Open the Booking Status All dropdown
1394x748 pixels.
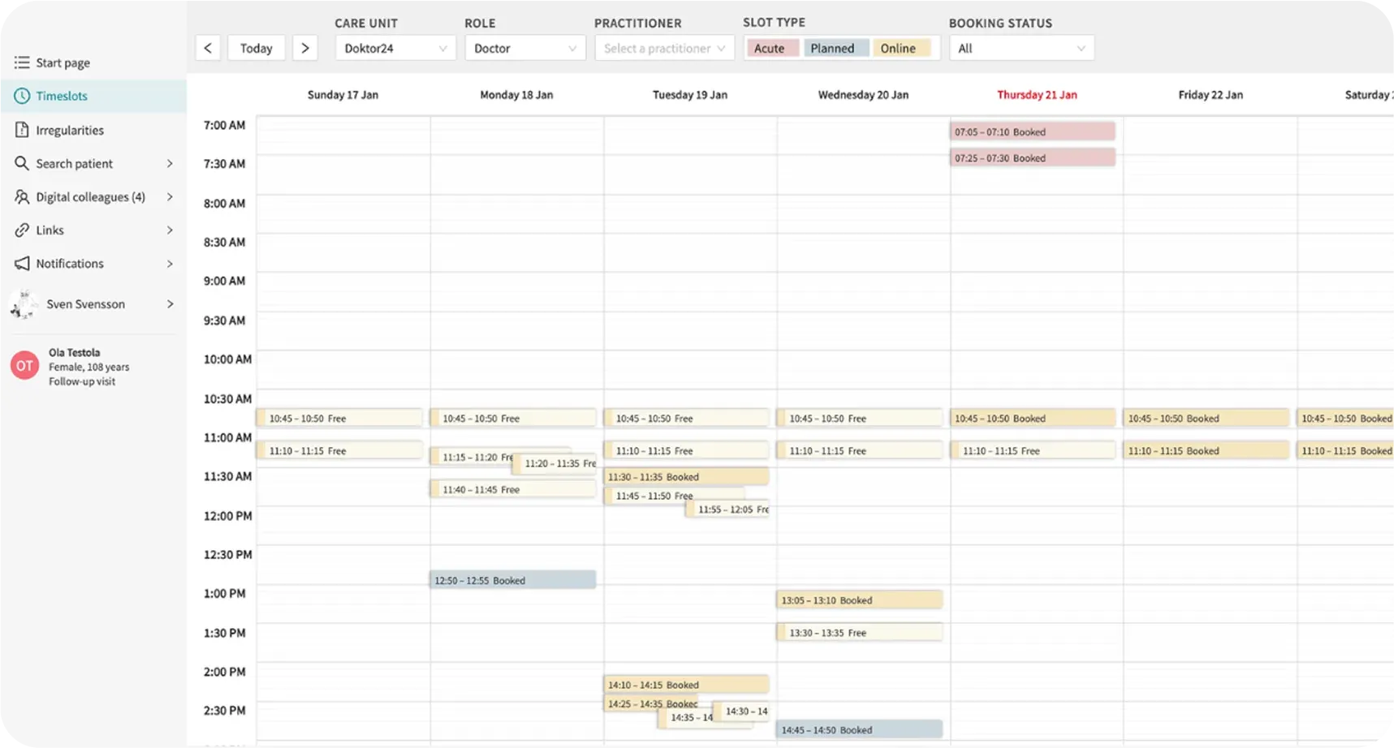tap(1021, 49)
